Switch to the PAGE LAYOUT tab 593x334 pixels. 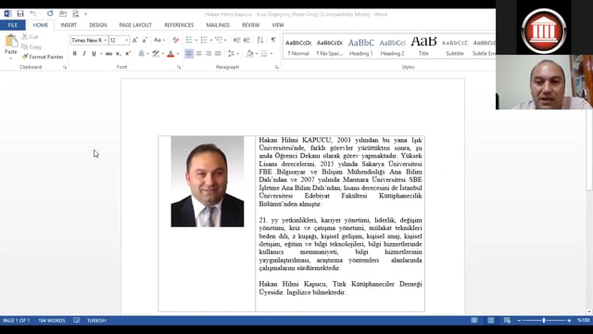(135, 25)
